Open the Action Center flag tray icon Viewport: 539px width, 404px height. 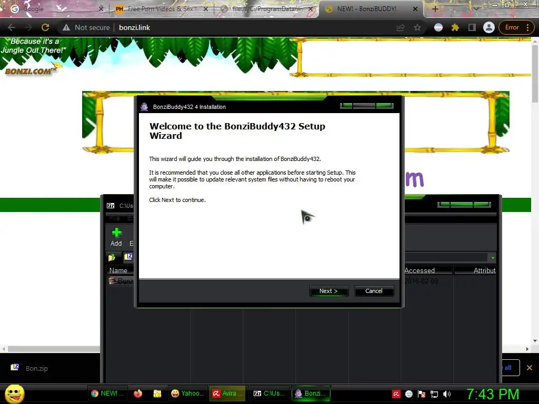coord(422,394)
